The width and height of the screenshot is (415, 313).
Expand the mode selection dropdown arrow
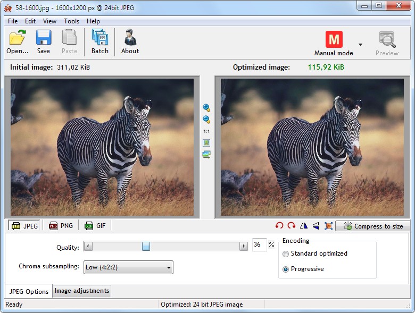pyautogui.click(x=360, y=45)
